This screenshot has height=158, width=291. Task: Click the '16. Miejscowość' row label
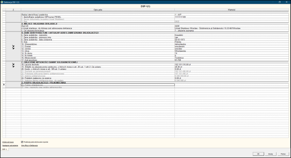pyautogui.click(x=29, y=58)
